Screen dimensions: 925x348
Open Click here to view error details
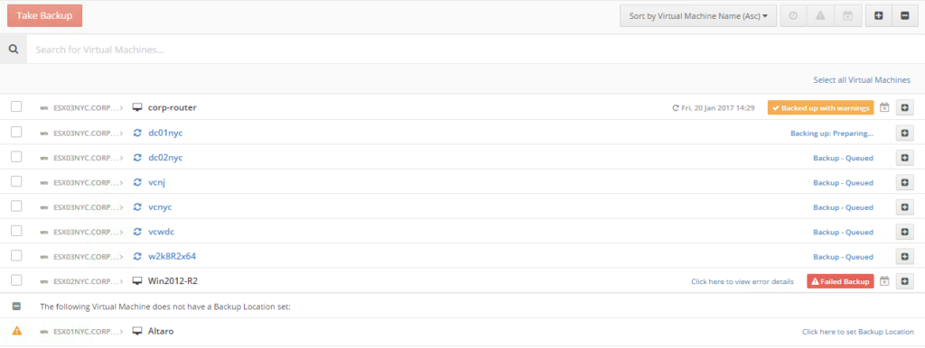pos(743,281)
